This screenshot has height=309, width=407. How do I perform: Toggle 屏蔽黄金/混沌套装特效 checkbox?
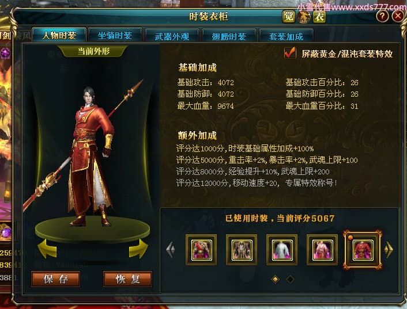290,53
